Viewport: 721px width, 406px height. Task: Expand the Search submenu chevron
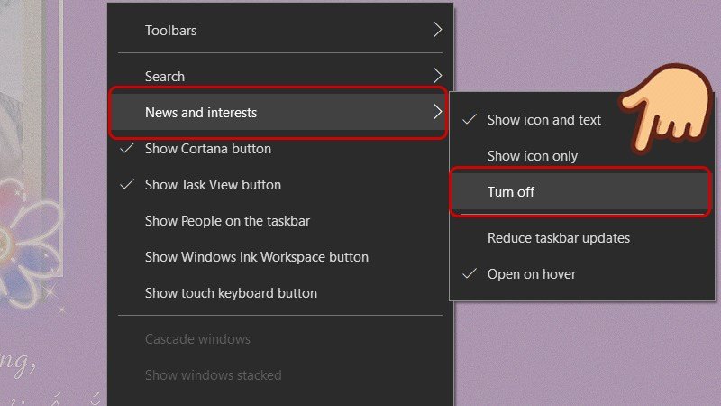click(437, 76)
